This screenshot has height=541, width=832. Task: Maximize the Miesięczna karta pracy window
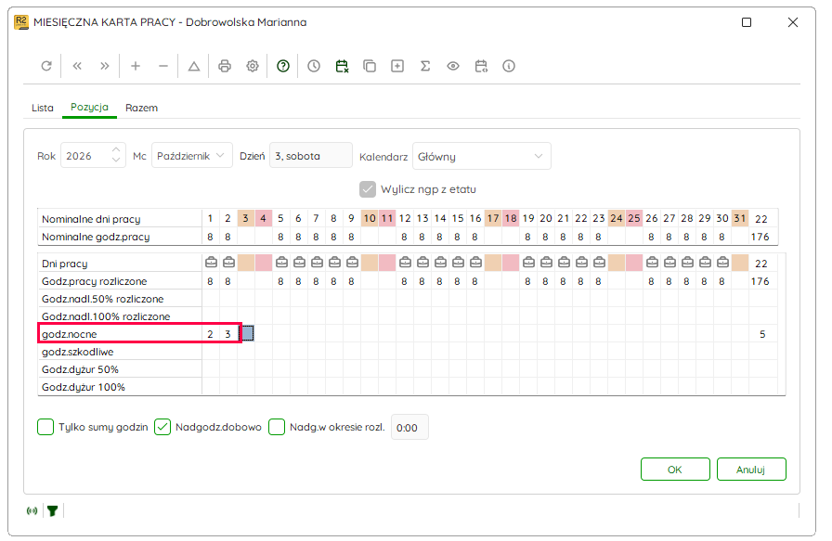coord(746,22)
